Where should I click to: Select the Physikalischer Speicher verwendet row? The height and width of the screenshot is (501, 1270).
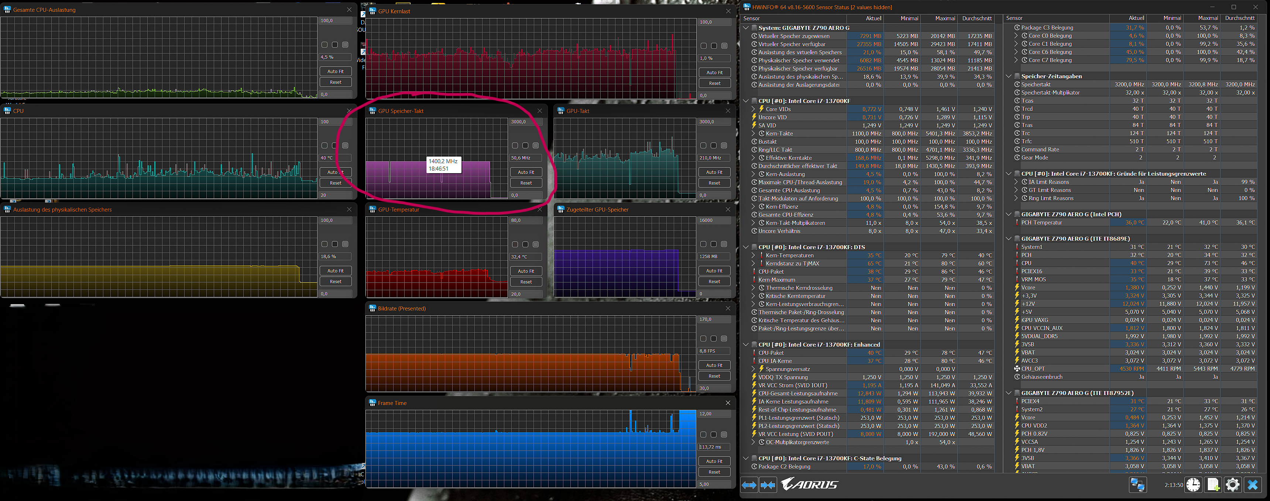coord(872,61)
